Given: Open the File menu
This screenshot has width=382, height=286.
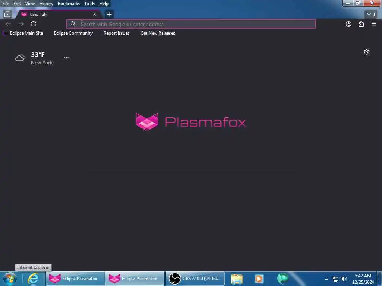Looking at the screenshot, I should tap(5, 4).
